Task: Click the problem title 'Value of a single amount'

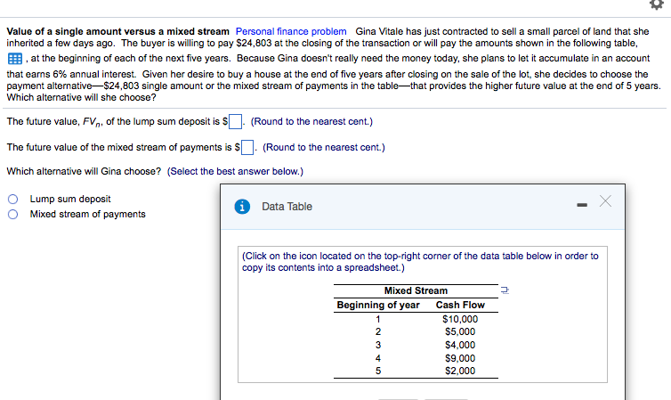Action: click(x=118, y=32)
